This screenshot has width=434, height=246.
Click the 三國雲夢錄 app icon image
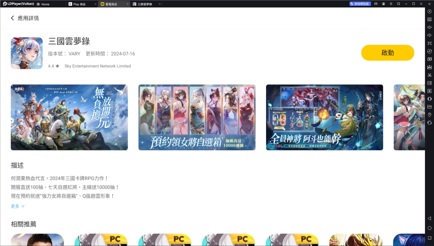[x=27, y=53]
